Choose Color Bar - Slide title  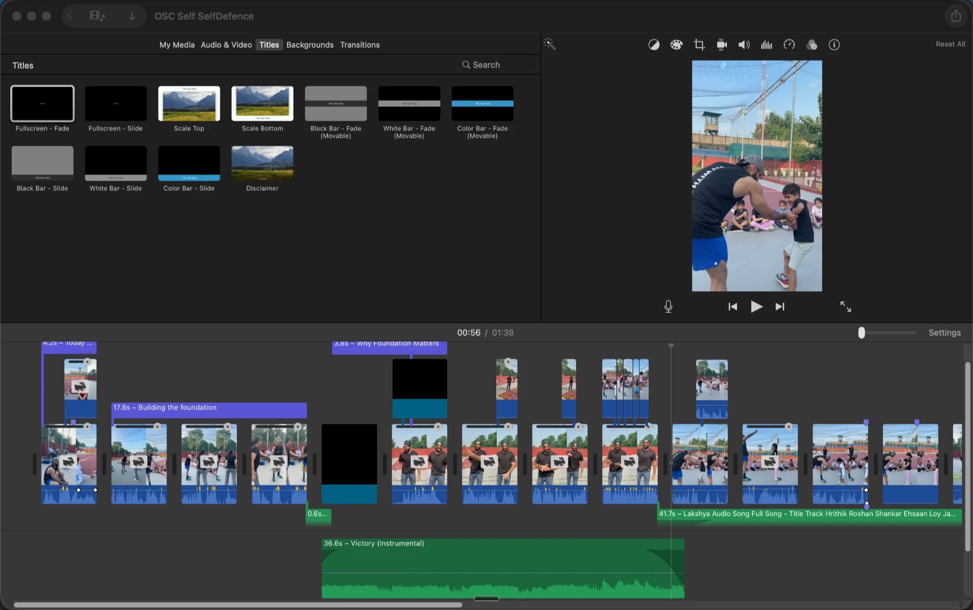point(189,169)
